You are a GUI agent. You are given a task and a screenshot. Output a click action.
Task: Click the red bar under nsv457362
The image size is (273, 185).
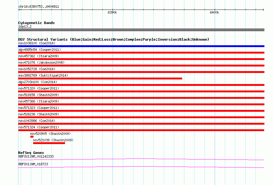point(141,59)
